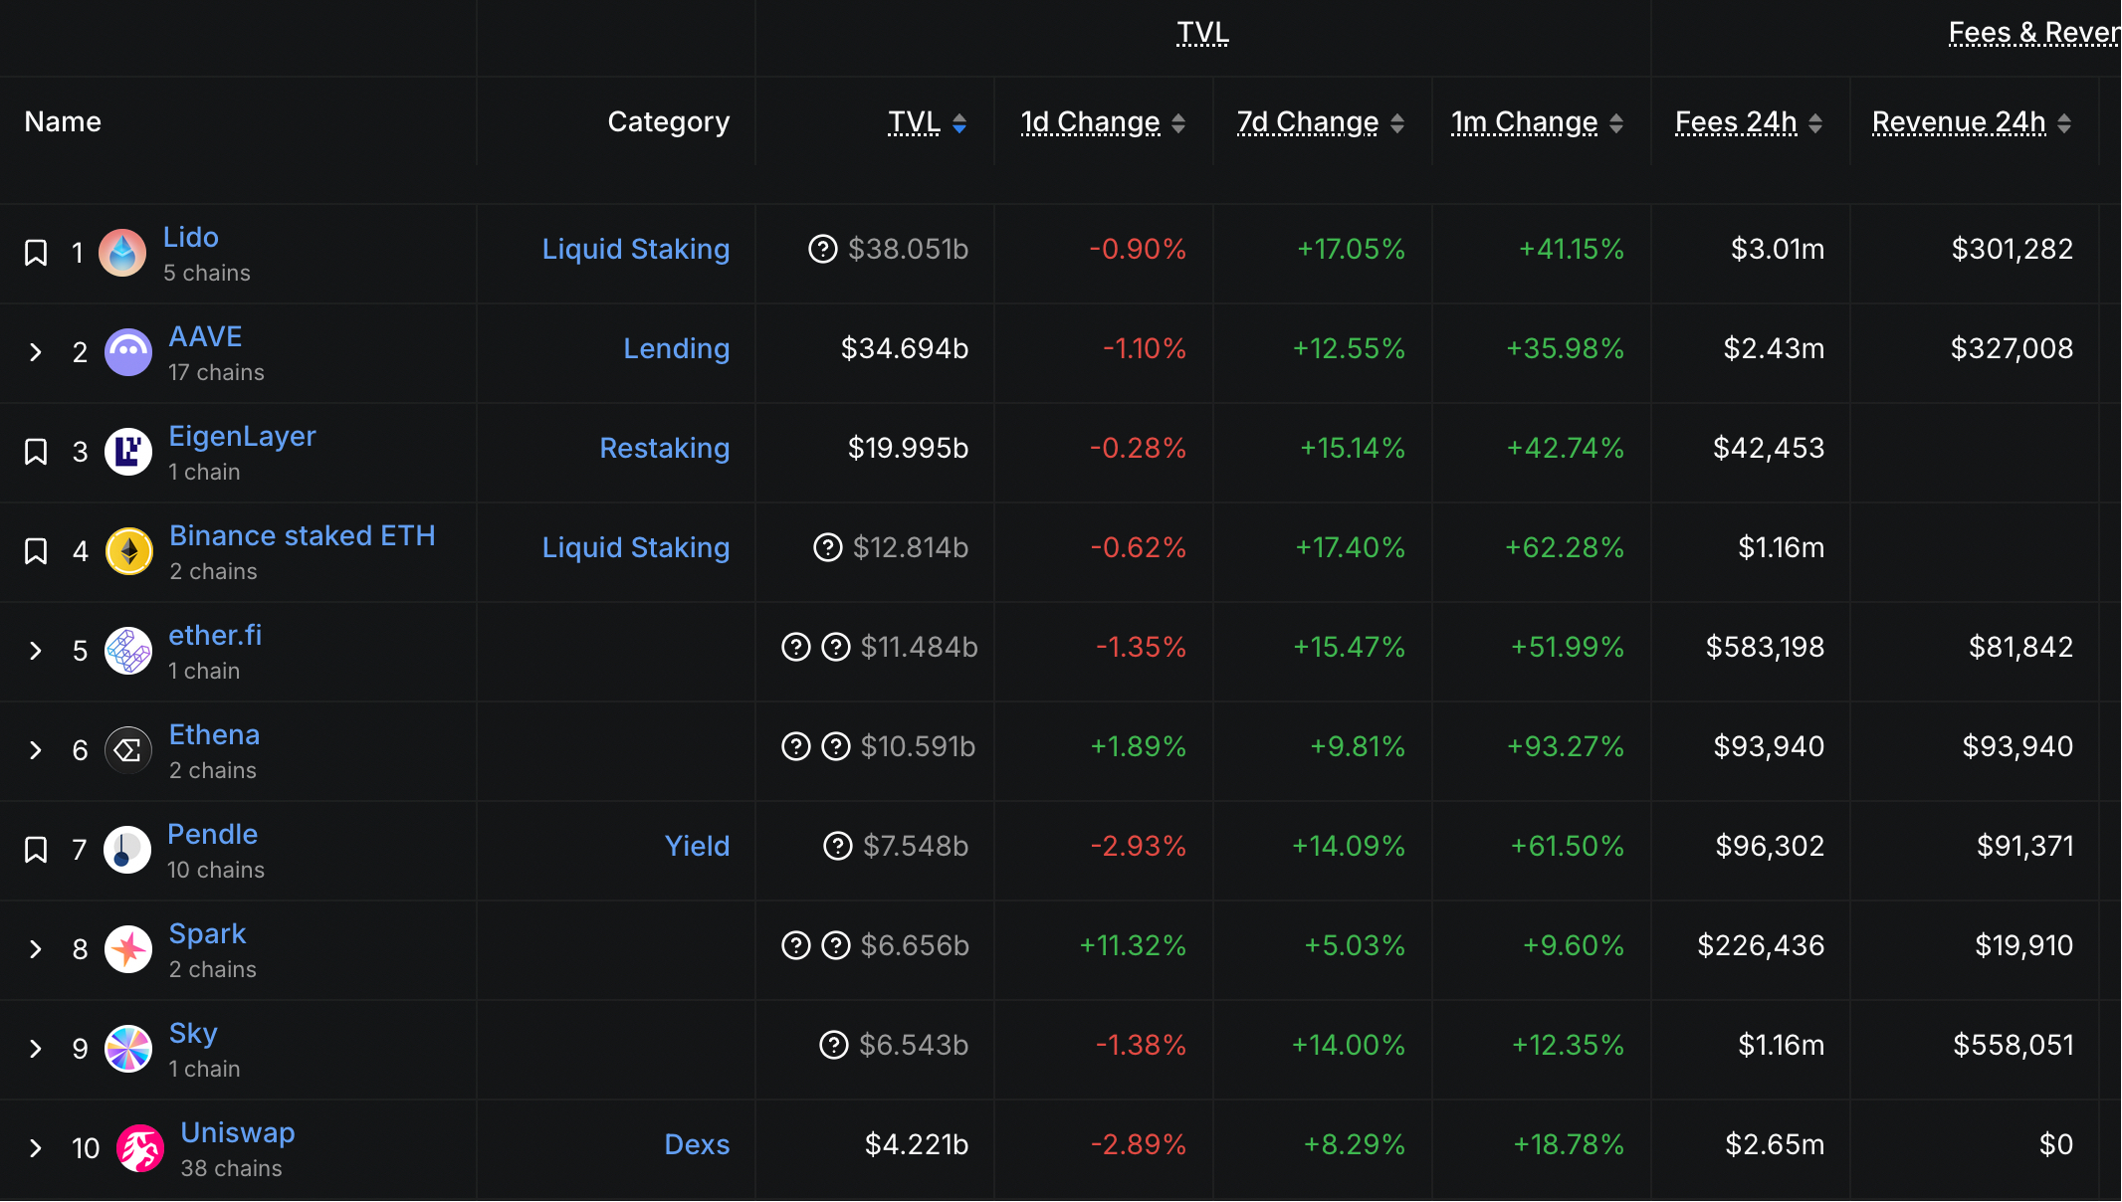Open the Yield category link

698,846
